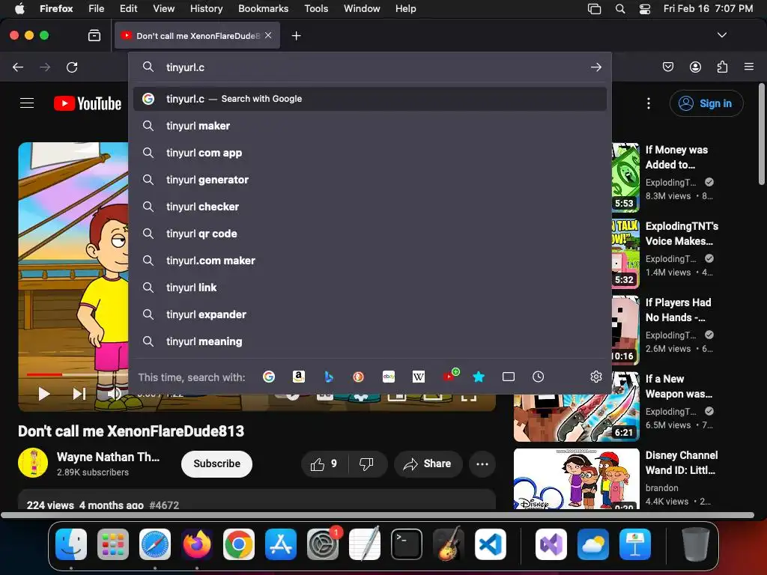Open the Firefox account icon

695,67
